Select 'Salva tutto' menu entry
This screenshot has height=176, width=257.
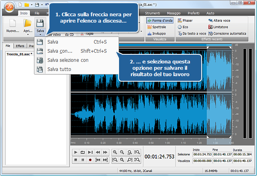pos(59,69)
